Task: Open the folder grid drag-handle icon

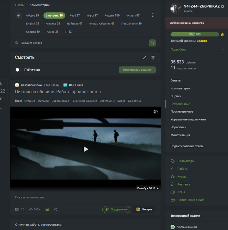Action: click(x=153, y=15)
